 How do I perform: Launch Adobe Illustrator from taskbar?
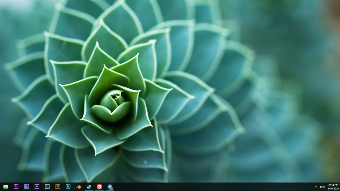(x=58, y=186)
